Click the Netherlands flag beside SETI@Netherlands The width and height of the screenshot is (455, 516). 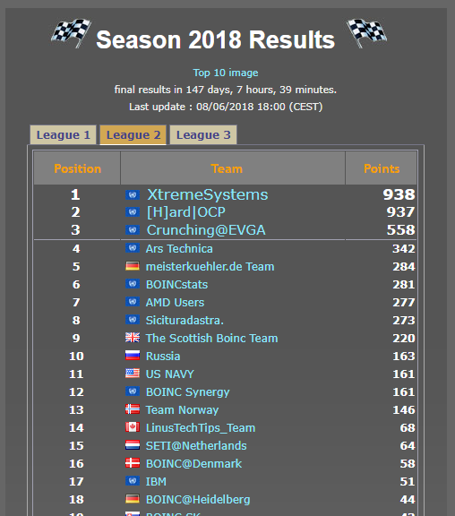133,445
